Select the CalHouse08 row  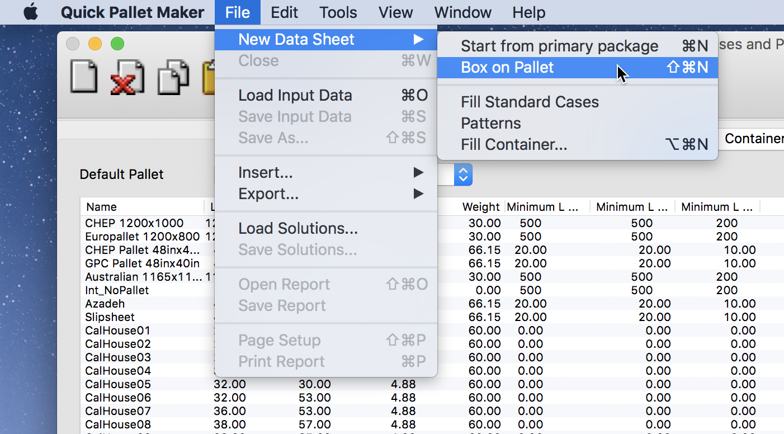(432, 424)
